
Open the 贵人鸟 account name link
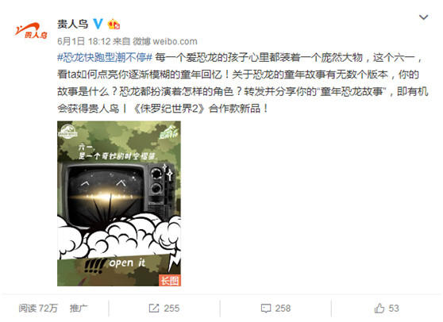point(72,24)
